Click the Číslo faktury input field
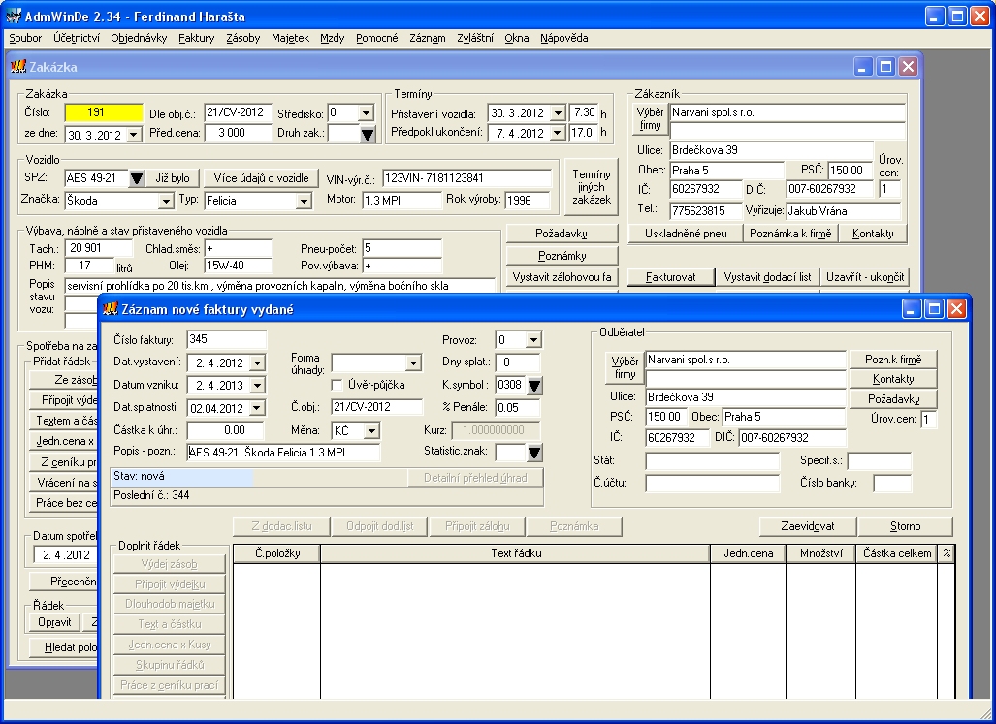 tap(227, 339)
